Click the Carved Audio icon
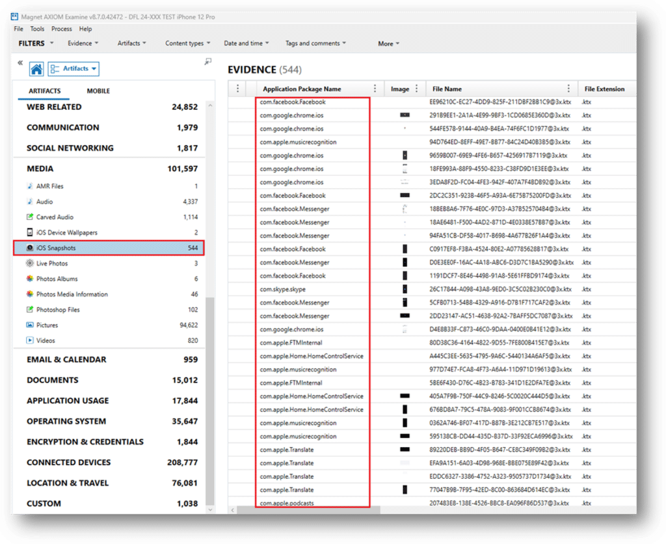 click(x=30, y=217)
